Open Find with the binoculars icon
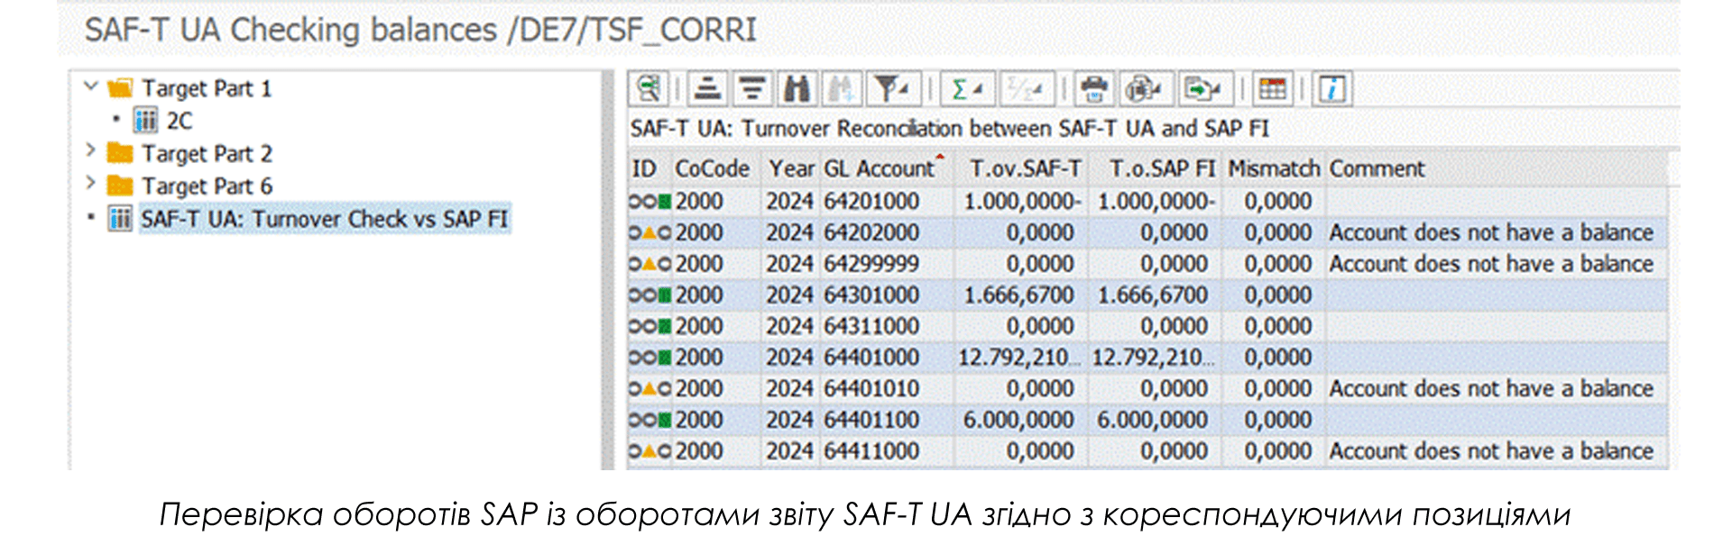This screenshot has height=554, width=1732. pos(797,88)
